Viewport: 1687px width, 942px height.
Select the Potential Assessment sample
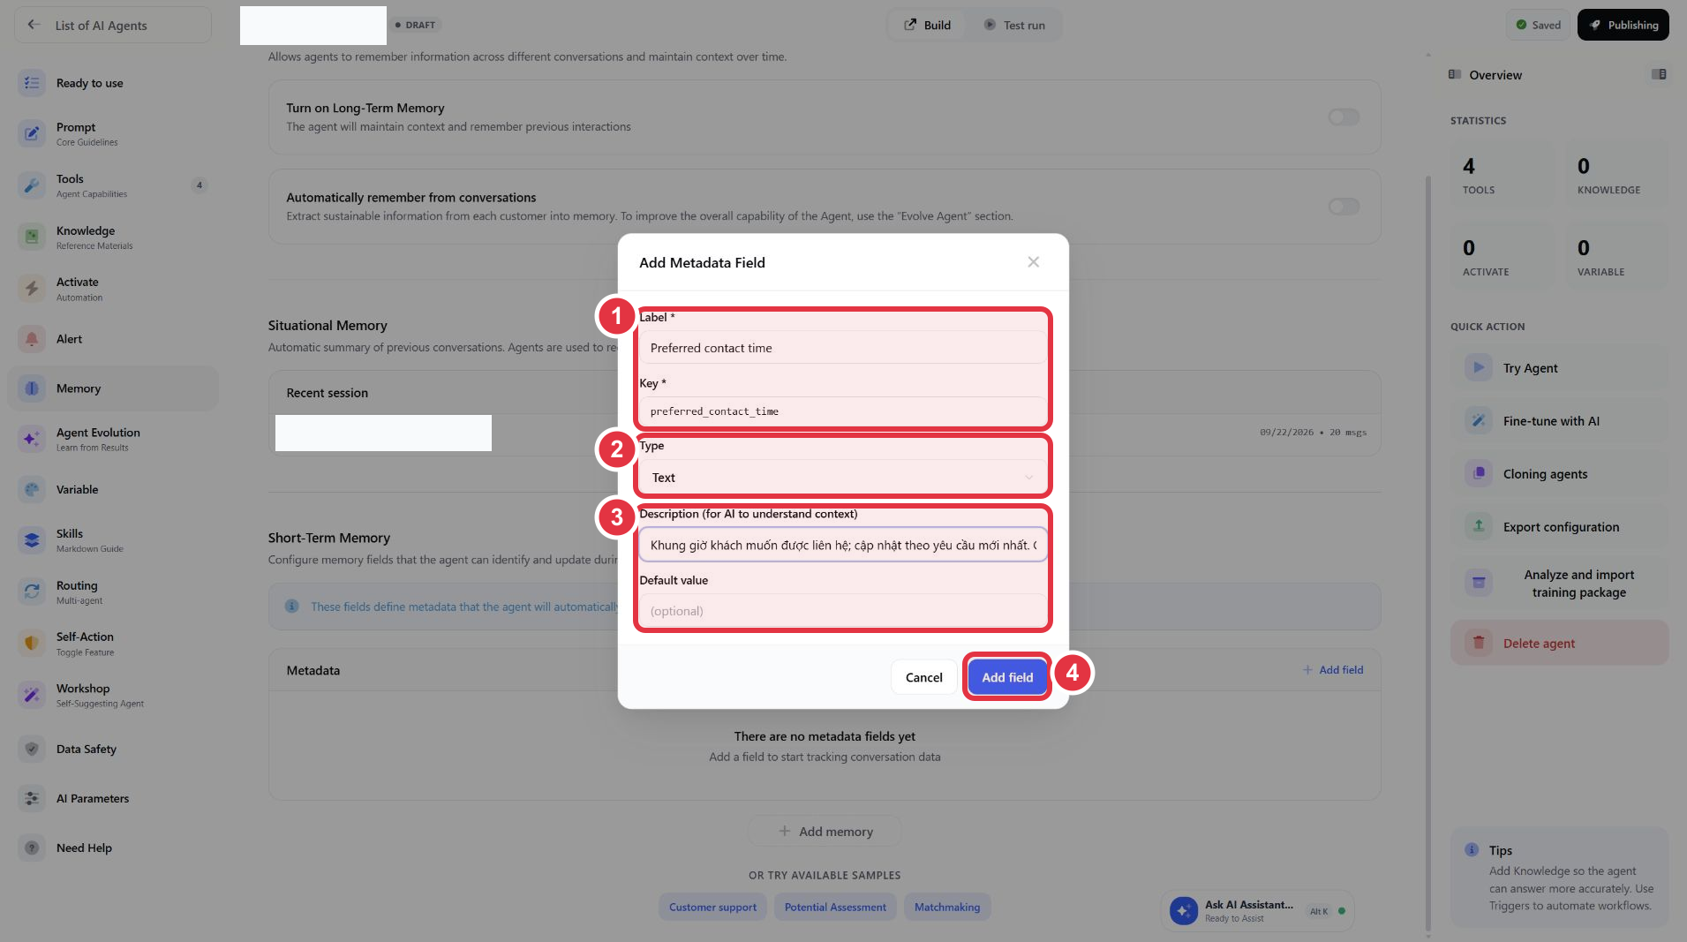tap(835, 907)
